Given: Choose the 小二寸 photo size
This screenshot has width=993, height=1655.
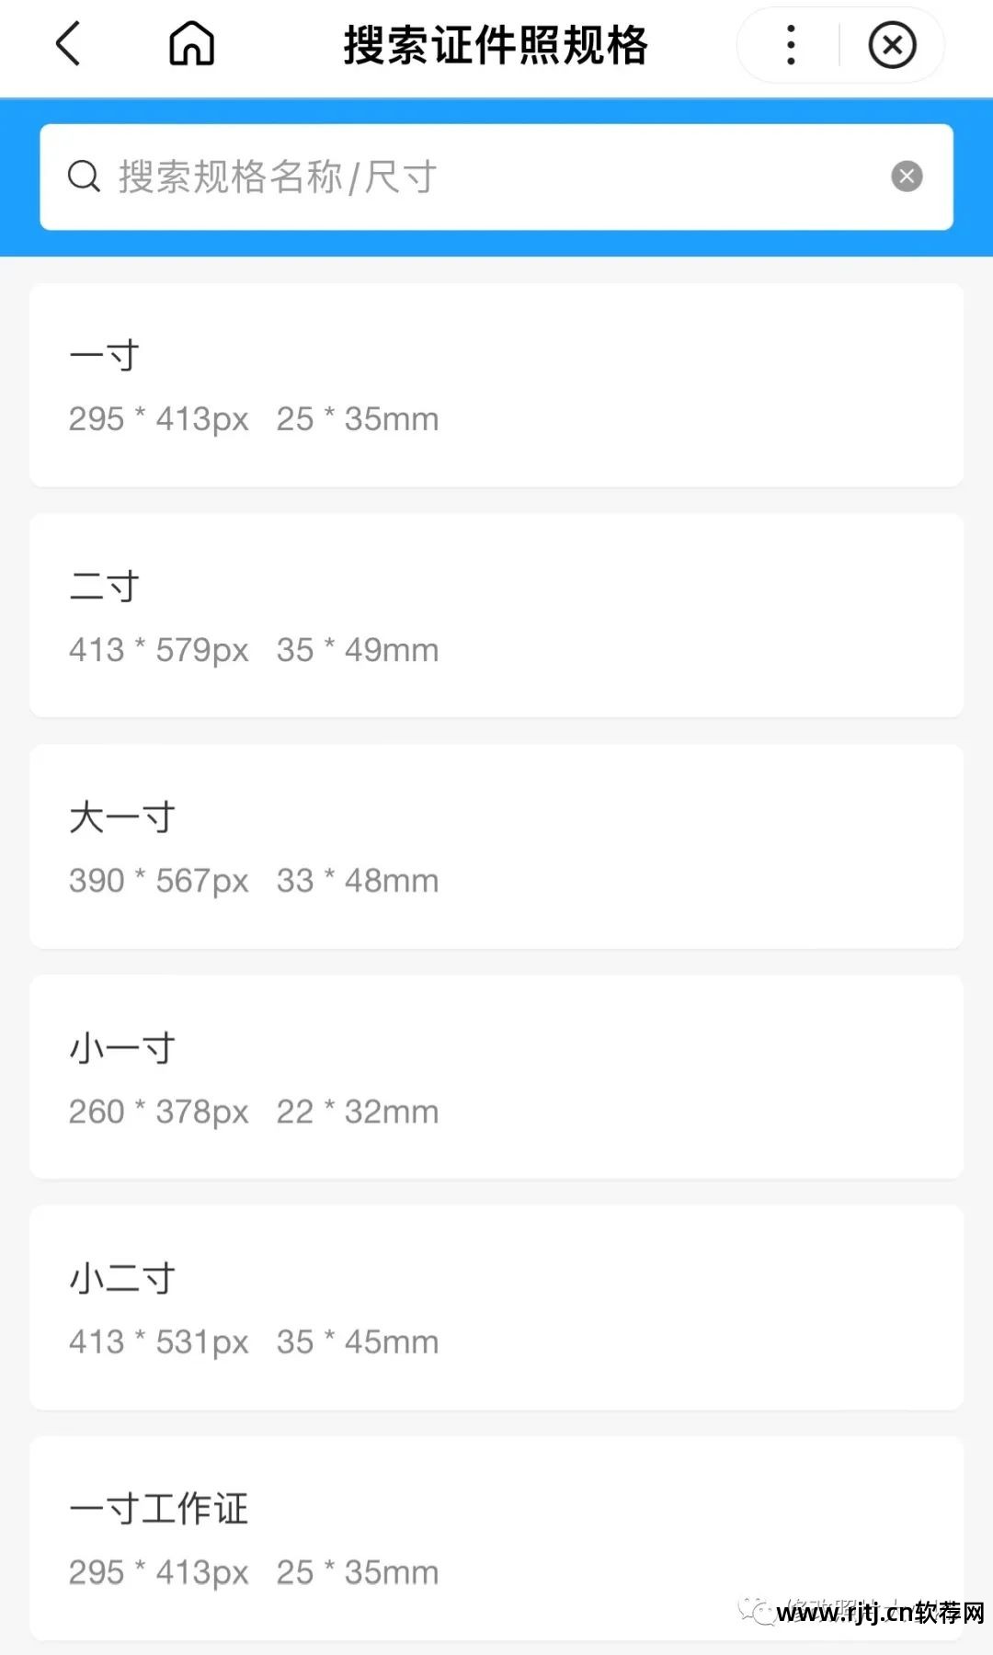Looking at the screenshot, I should (x=496, y=1307).
